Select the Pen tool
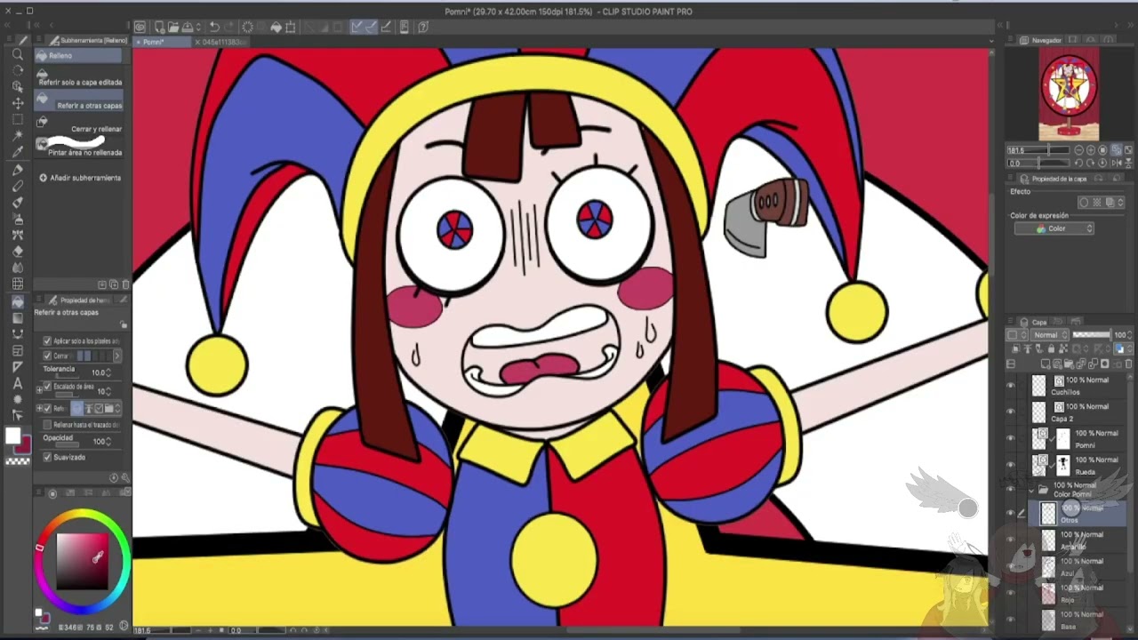 coord(17,170)
